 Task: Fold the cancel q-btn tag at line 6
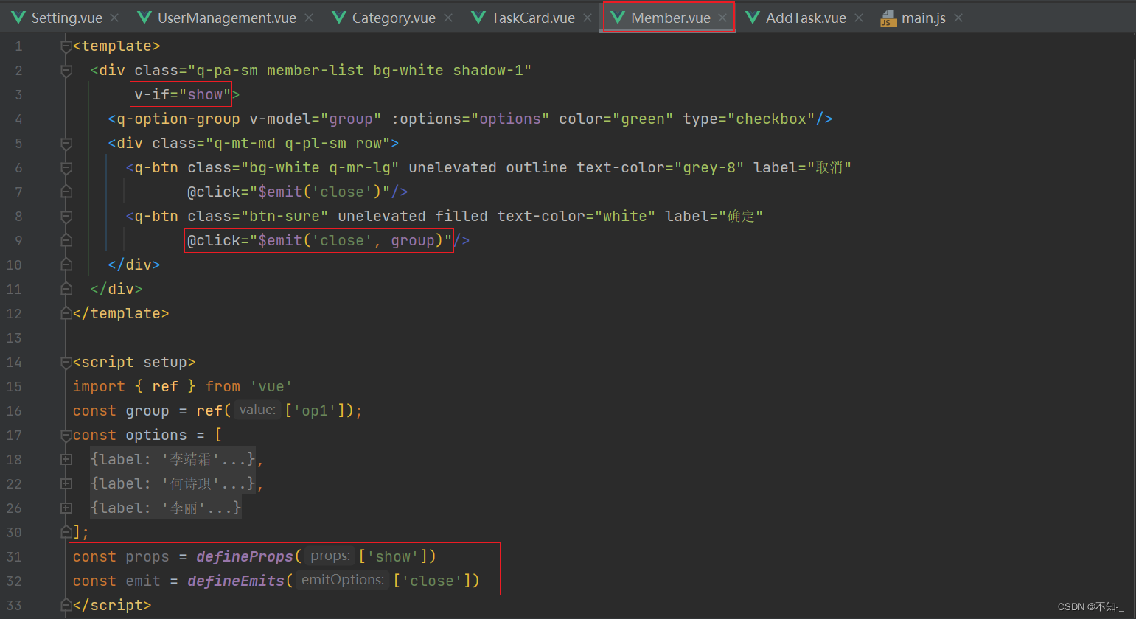[x=66, y=168]
